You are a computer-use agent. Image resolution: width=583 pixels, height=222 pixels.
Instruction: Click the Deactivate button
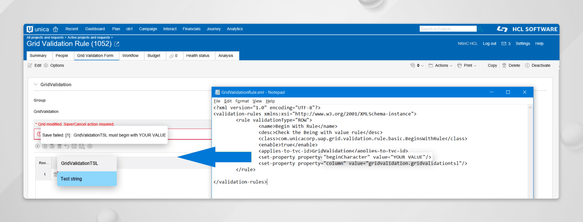[x=538, y=66]
